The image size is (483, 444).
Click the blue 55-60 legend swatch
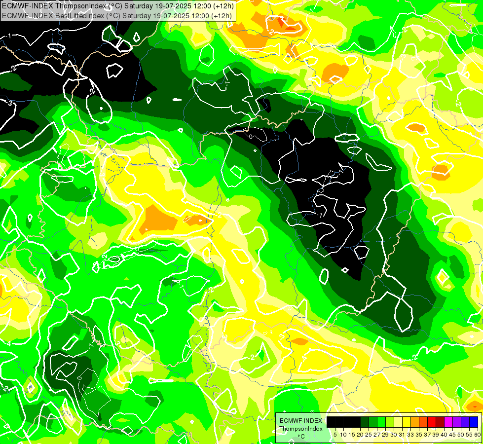tap(474, 422)
